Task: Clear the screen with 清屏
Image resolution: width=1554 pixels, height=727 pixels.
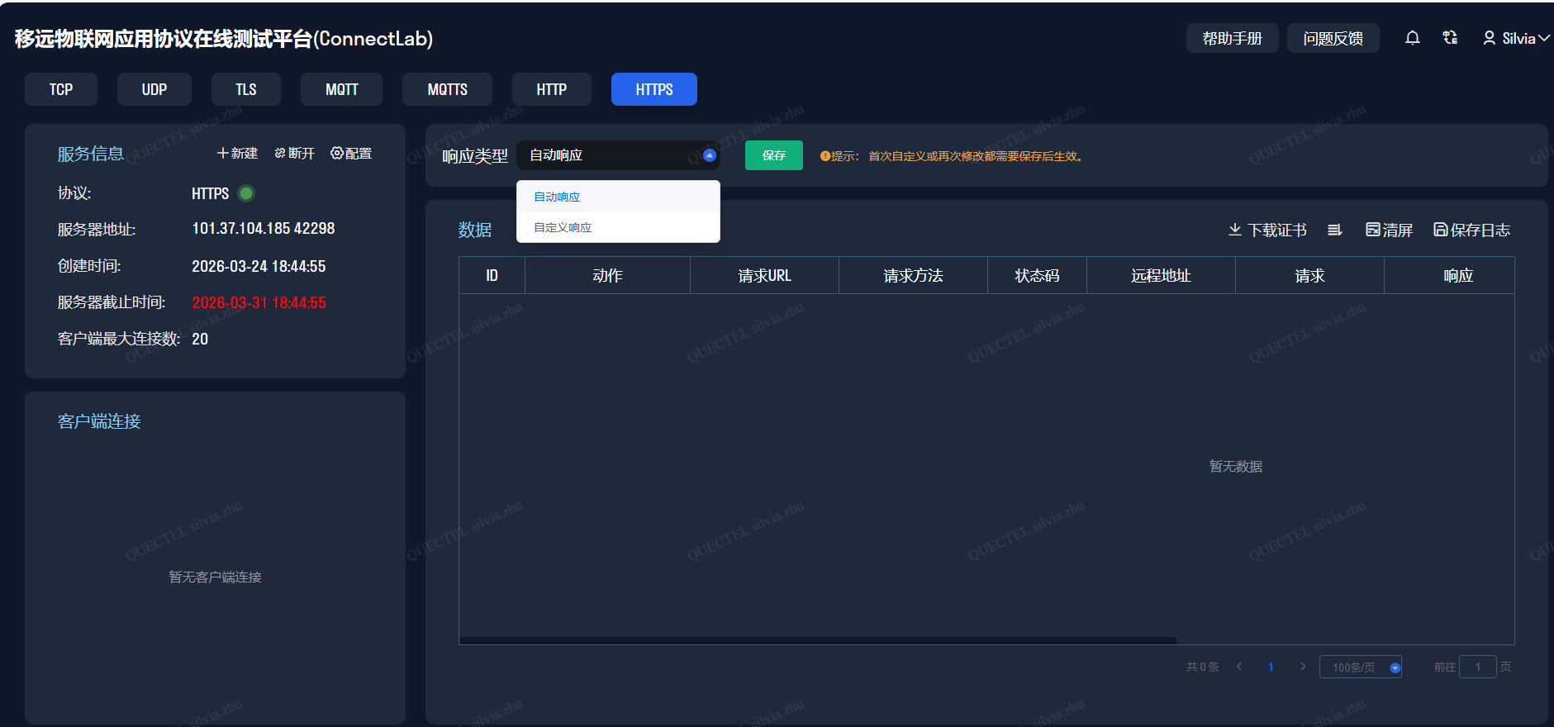Action: (x=1389, y=230)
